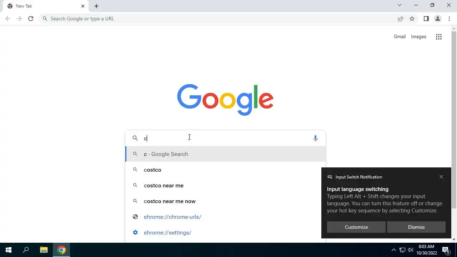The height and width of the screenshot is (257, 457).
Task: Close the Input Switch Notification popup
Action: [441, 177]
